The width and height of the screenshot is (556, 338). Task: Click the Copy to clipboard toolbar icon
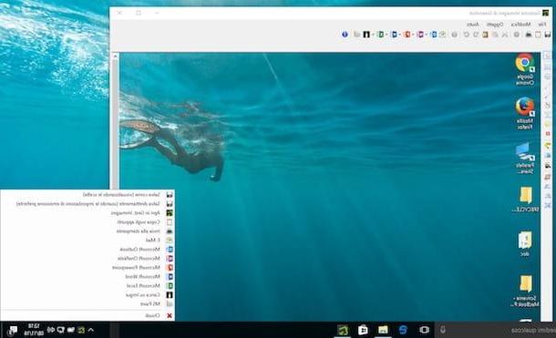(x=539, y=35)
